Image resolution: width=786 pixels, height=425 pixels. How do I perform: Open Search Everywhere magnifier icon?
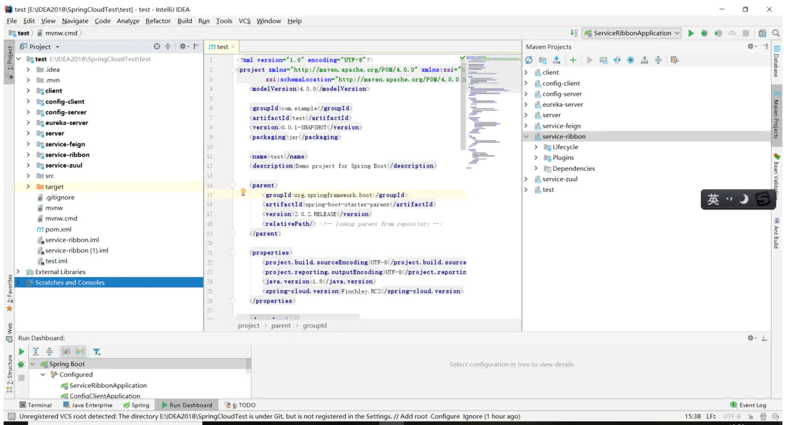click(x=777, y=33)
